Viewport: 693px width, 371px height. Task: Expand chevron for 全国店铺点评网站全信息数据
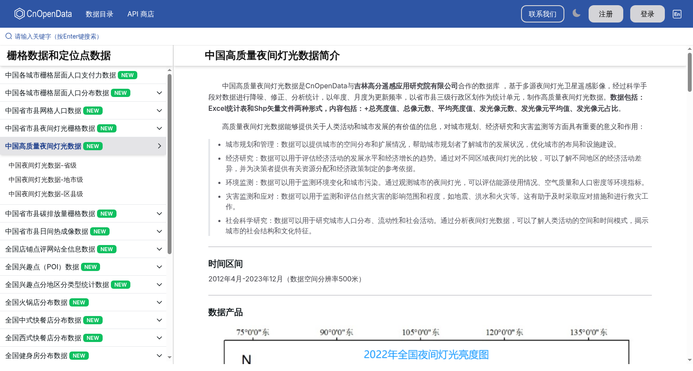(159, 249)
